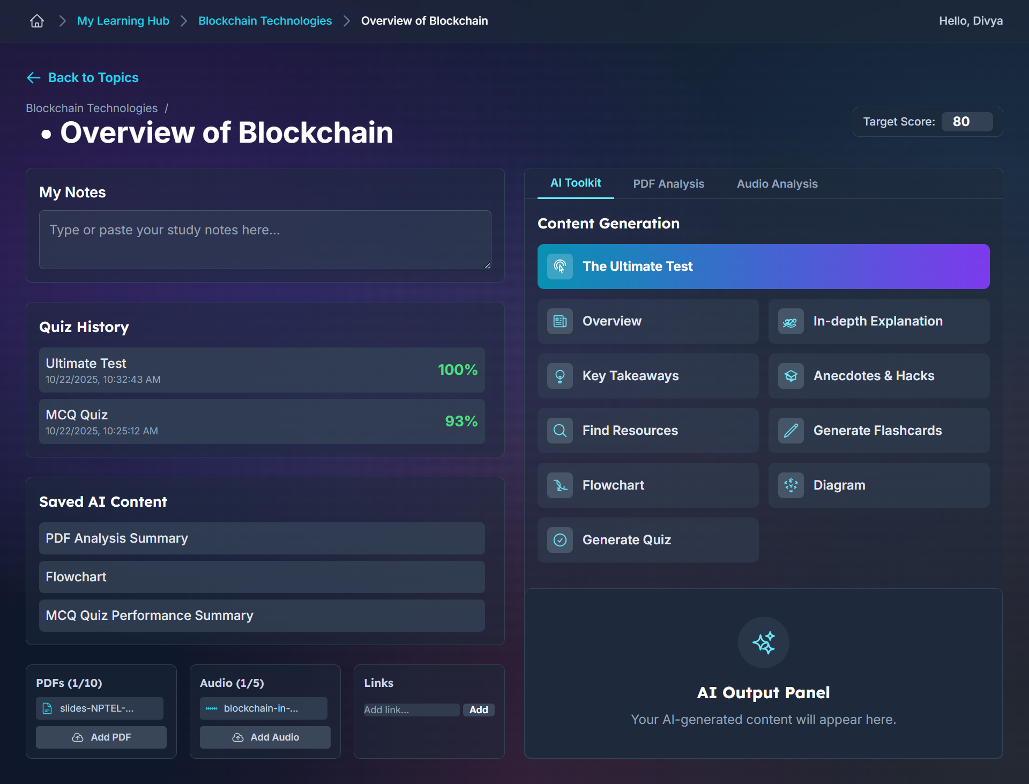Open Blockchain Technologies breadcrumb link

[x=265, y=21]
